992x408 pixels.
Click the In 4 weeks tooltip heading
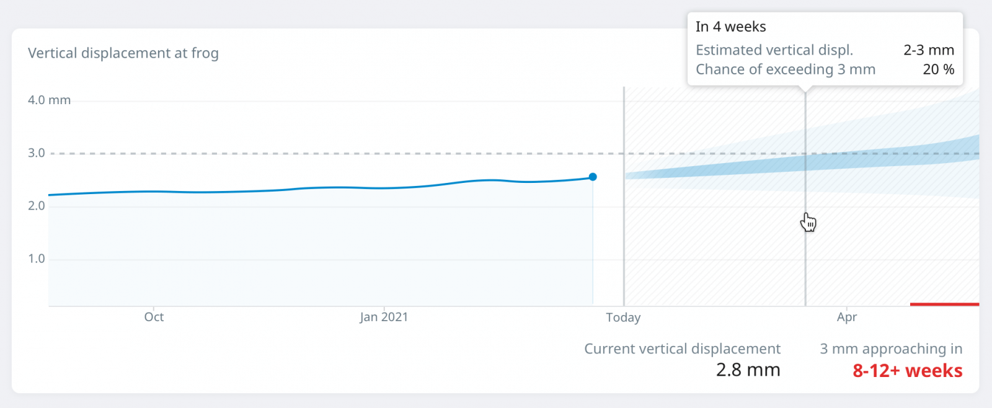730,27
